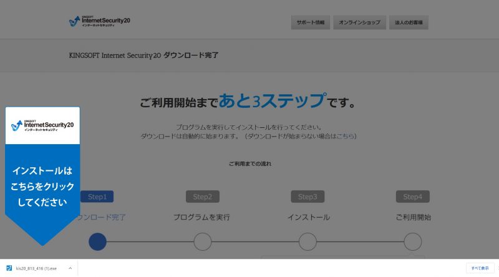Click the プログラムを実行 step label
Image resolution: width=499 pixels, height=277 pixels.
[x=201, y=217]
